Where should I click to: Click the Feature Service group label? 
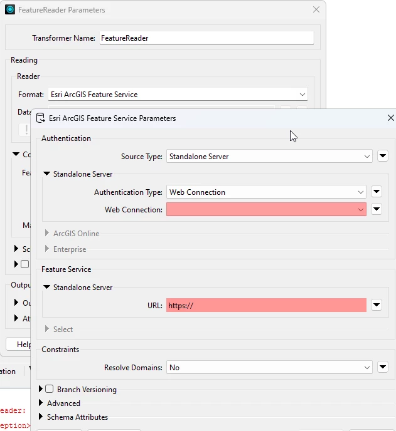click(66, 269)
